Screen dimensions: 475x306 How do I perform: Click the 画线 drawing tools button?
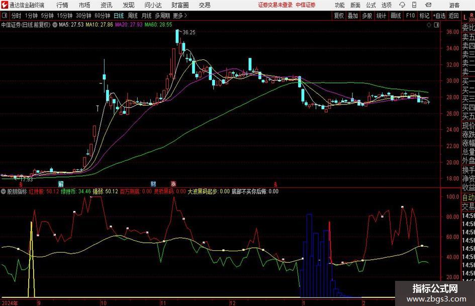coord(396,16)
